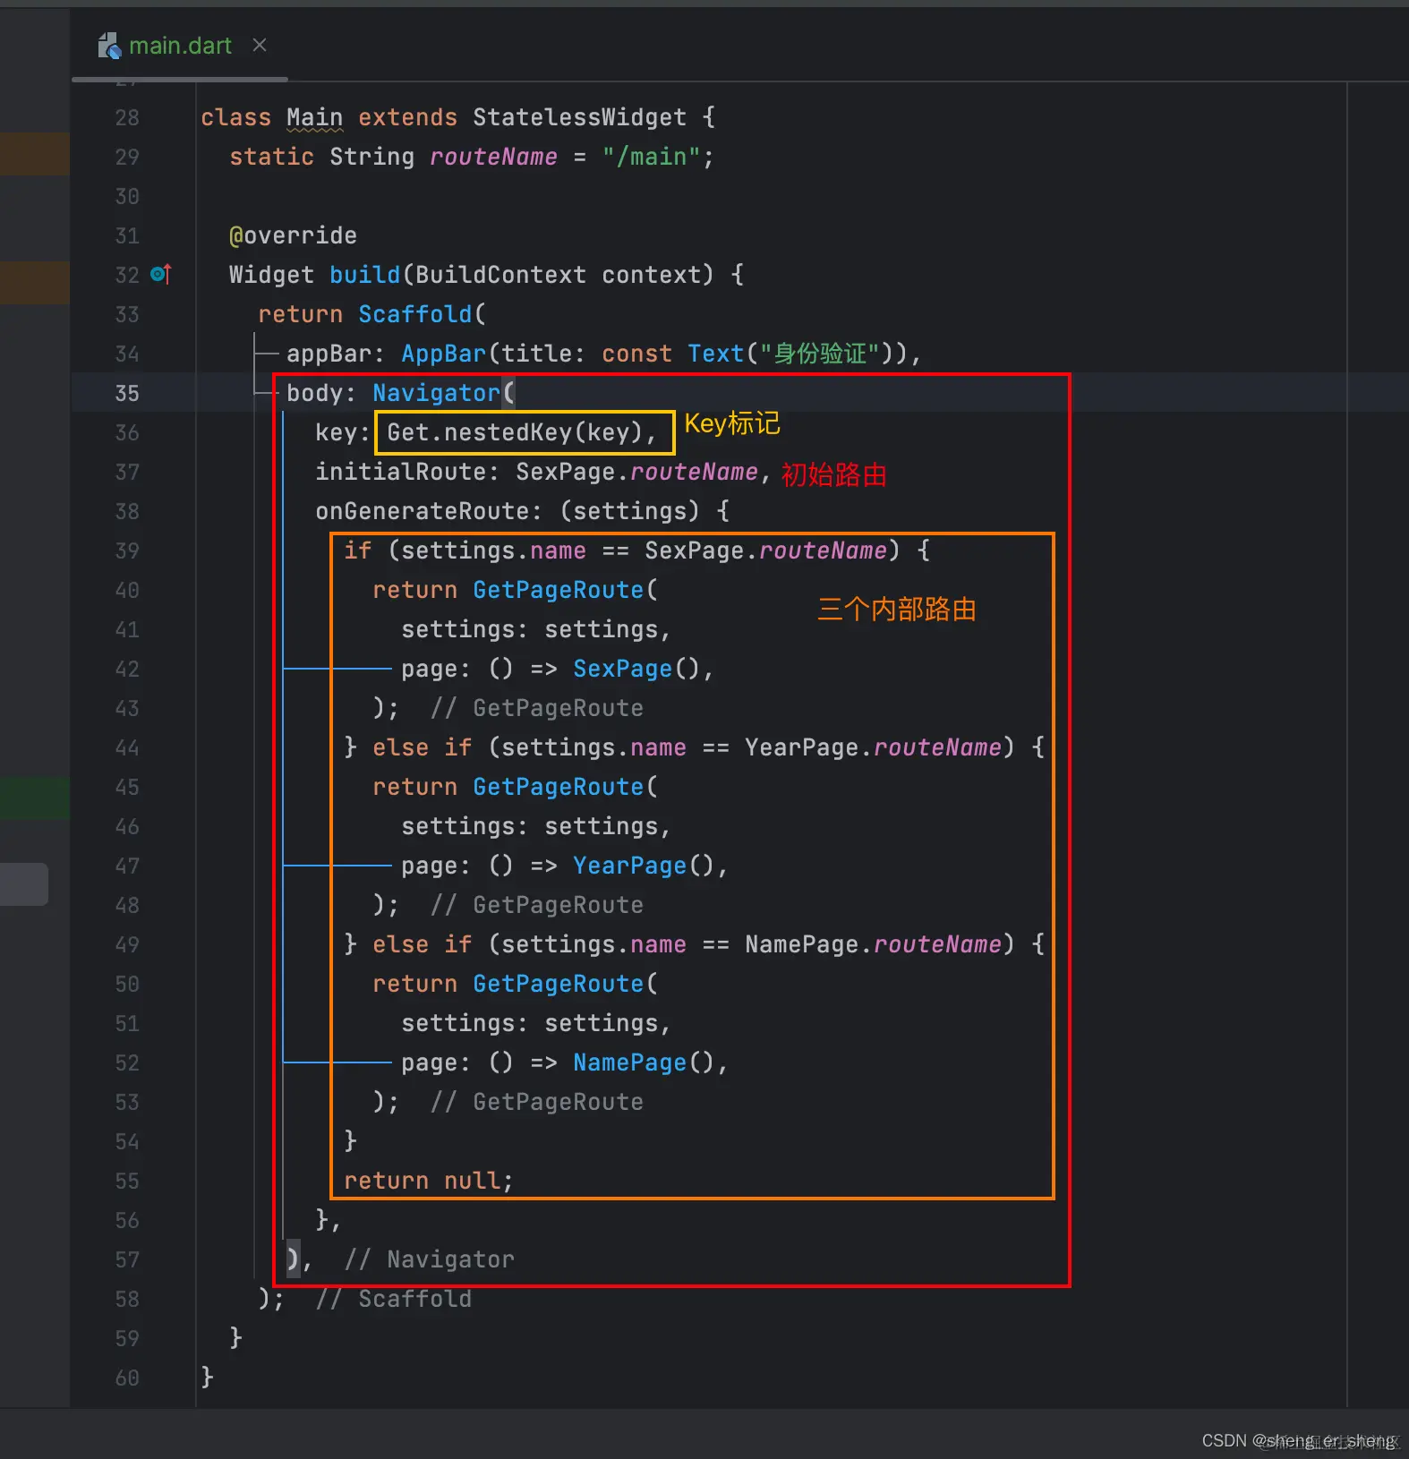Click YearPage.routeName on line 44
This screenshot has width=1409, height=1459.
point(873,747)
